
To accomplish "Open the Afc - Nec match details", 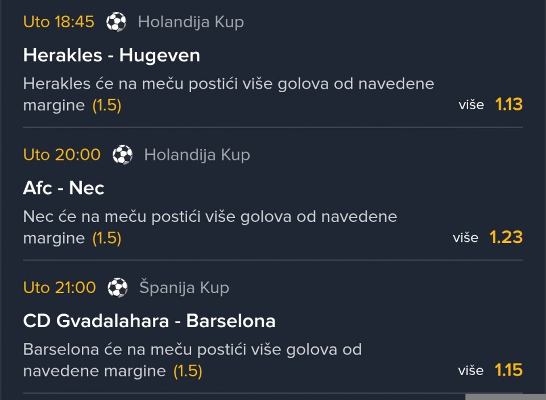I will [x=64, y=188].
